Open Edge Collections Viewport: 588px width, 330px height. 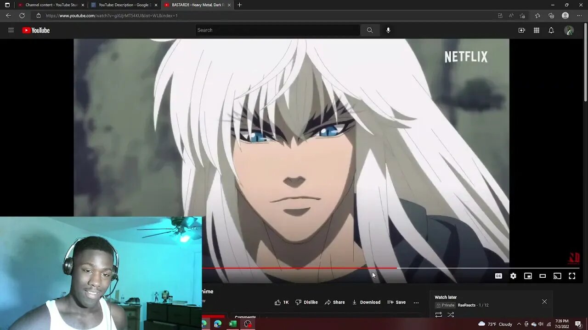(x=551, y=16)
